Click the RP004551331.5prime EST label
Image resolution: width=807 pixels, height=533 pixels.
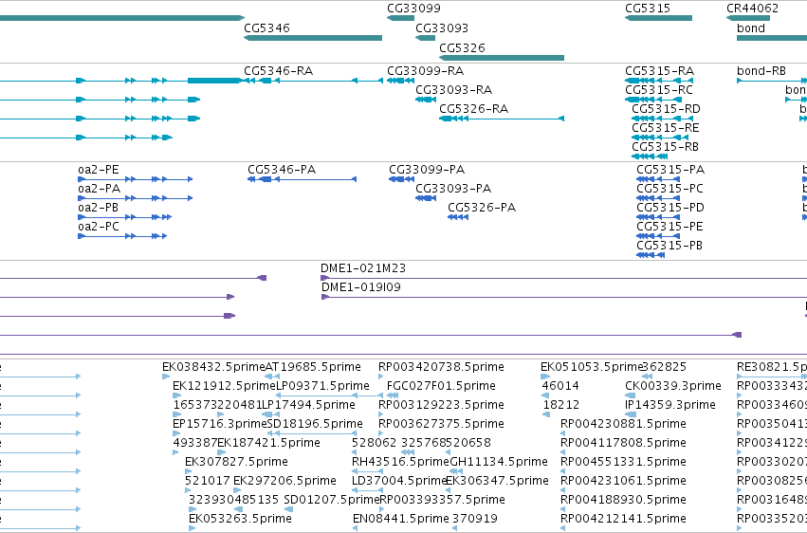[x=623, y=462]
